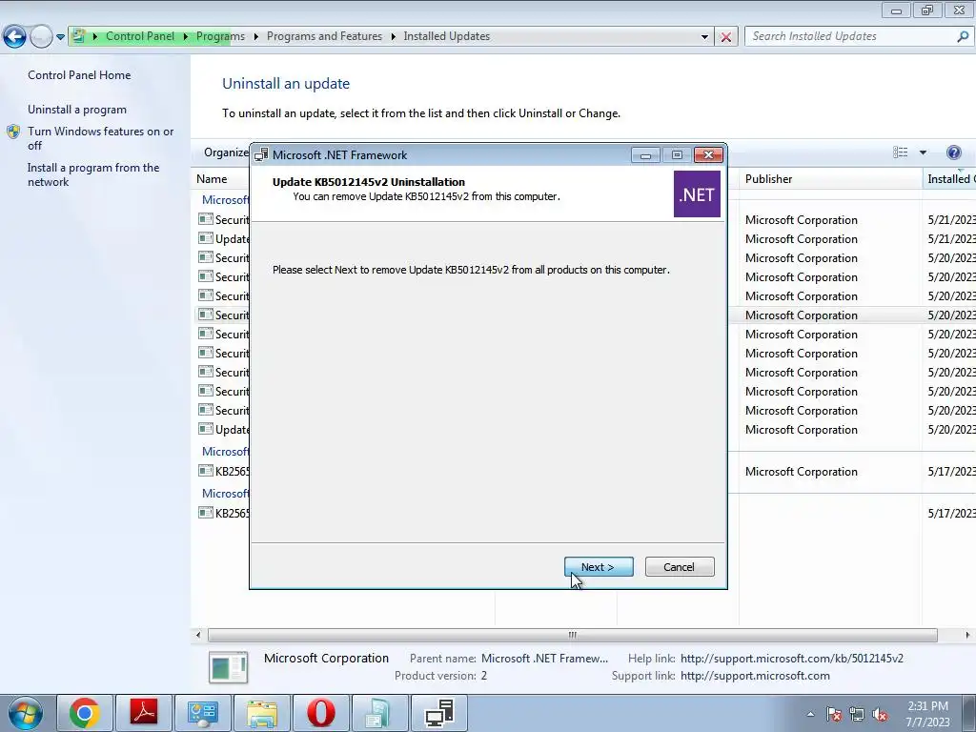Select the first Security update row icon
976x732 pixels.
(x=206, y=219)
